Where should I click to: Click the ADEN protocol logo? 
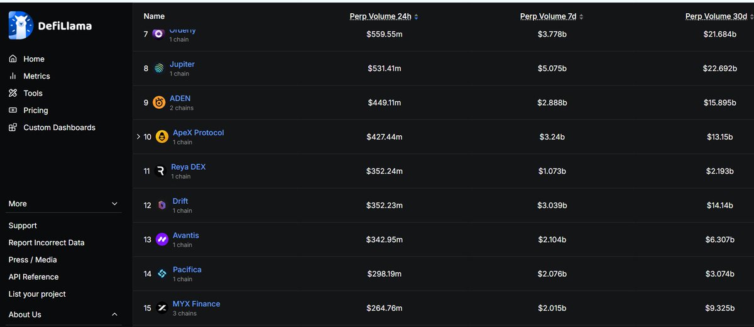(x=158, y=103)
